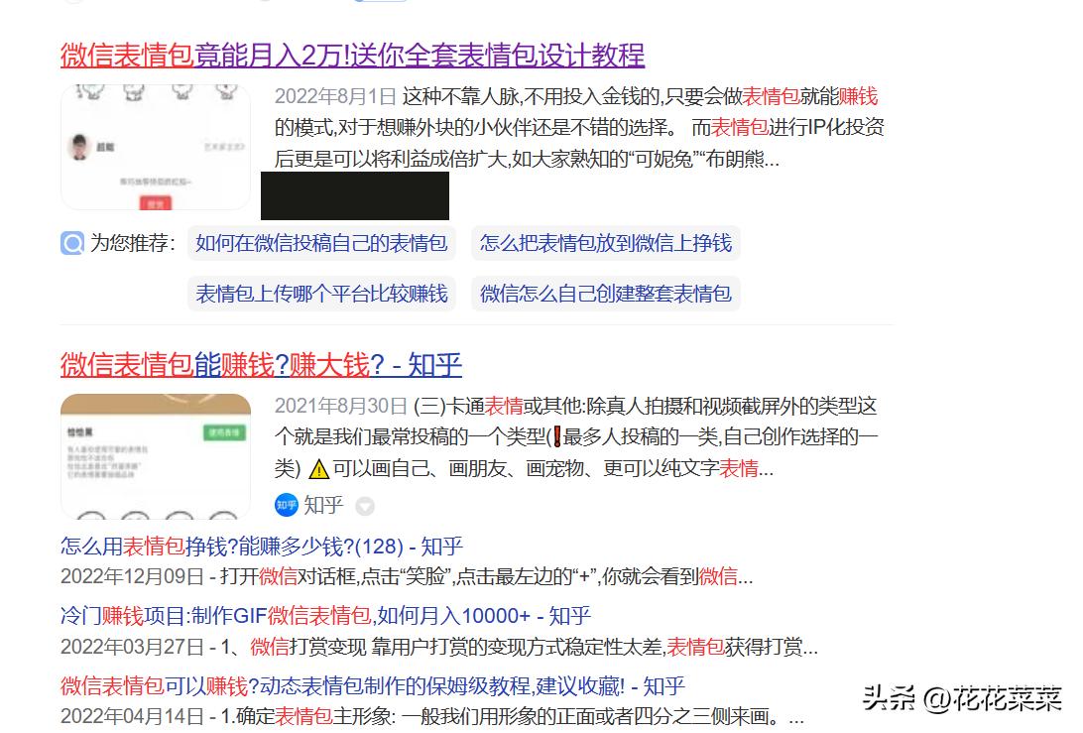The width and height of the screenshot is (1083, 733).
Task: Select suggestion 如何在微信投稿自己的表情包
Action: pos(321,243)
